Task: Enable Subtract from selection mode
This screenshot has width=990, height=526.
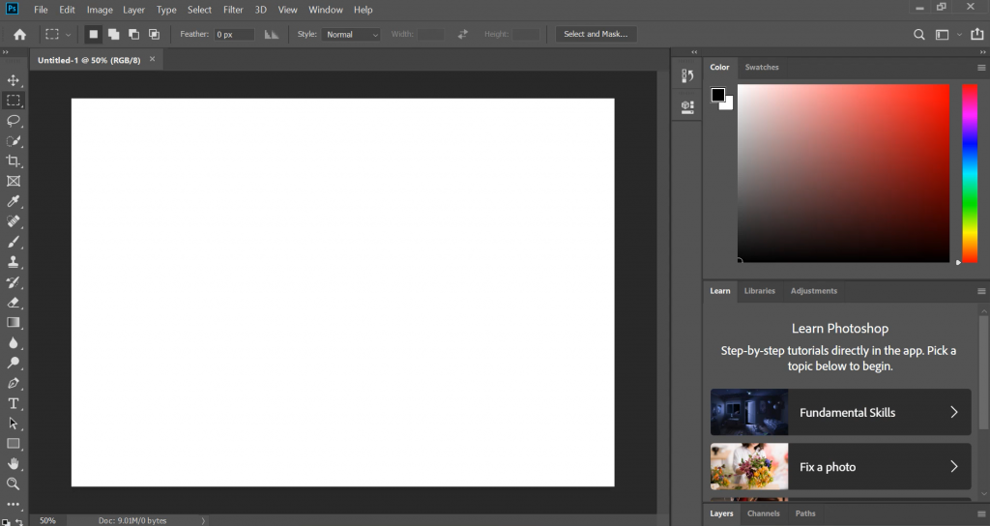Action: 133,34
